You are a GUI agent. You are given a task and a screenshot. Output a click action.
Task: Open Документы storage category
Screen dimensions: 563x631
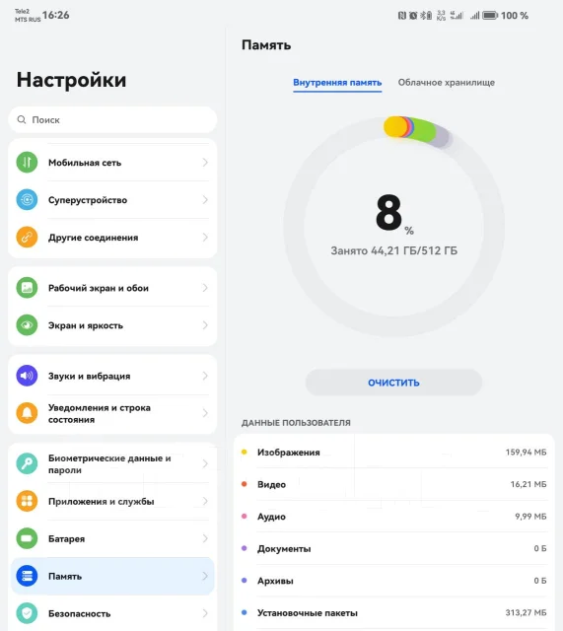[394, 548]
